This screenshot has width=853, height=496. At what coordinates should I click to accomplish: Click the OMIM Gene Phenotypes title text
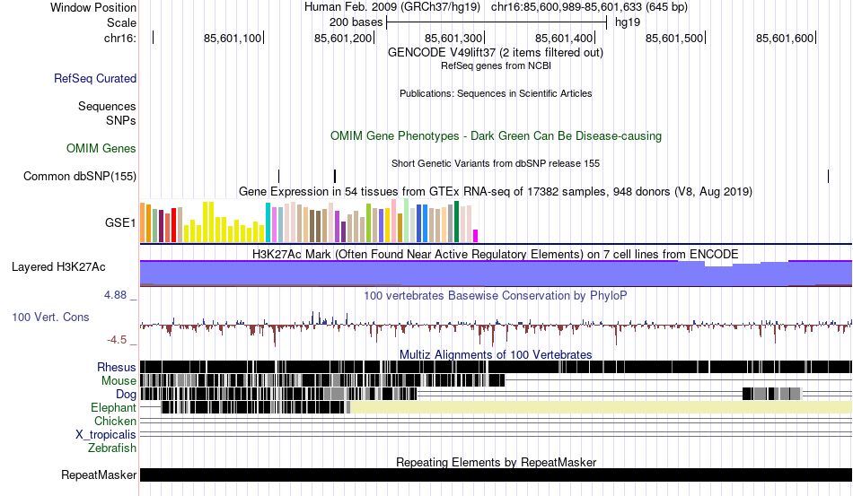[x=496, y=135]
